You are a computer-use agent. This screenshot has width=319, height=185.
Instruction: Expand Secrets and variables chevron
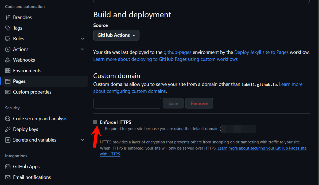(x=83, y=140)
